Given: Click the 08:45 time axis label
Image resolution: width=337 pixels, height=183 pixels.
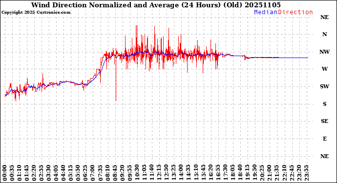Looking at the screenshot, I should 115,173.
